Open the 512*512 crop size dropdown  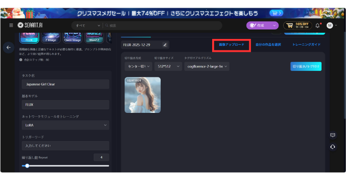point(168,66)
